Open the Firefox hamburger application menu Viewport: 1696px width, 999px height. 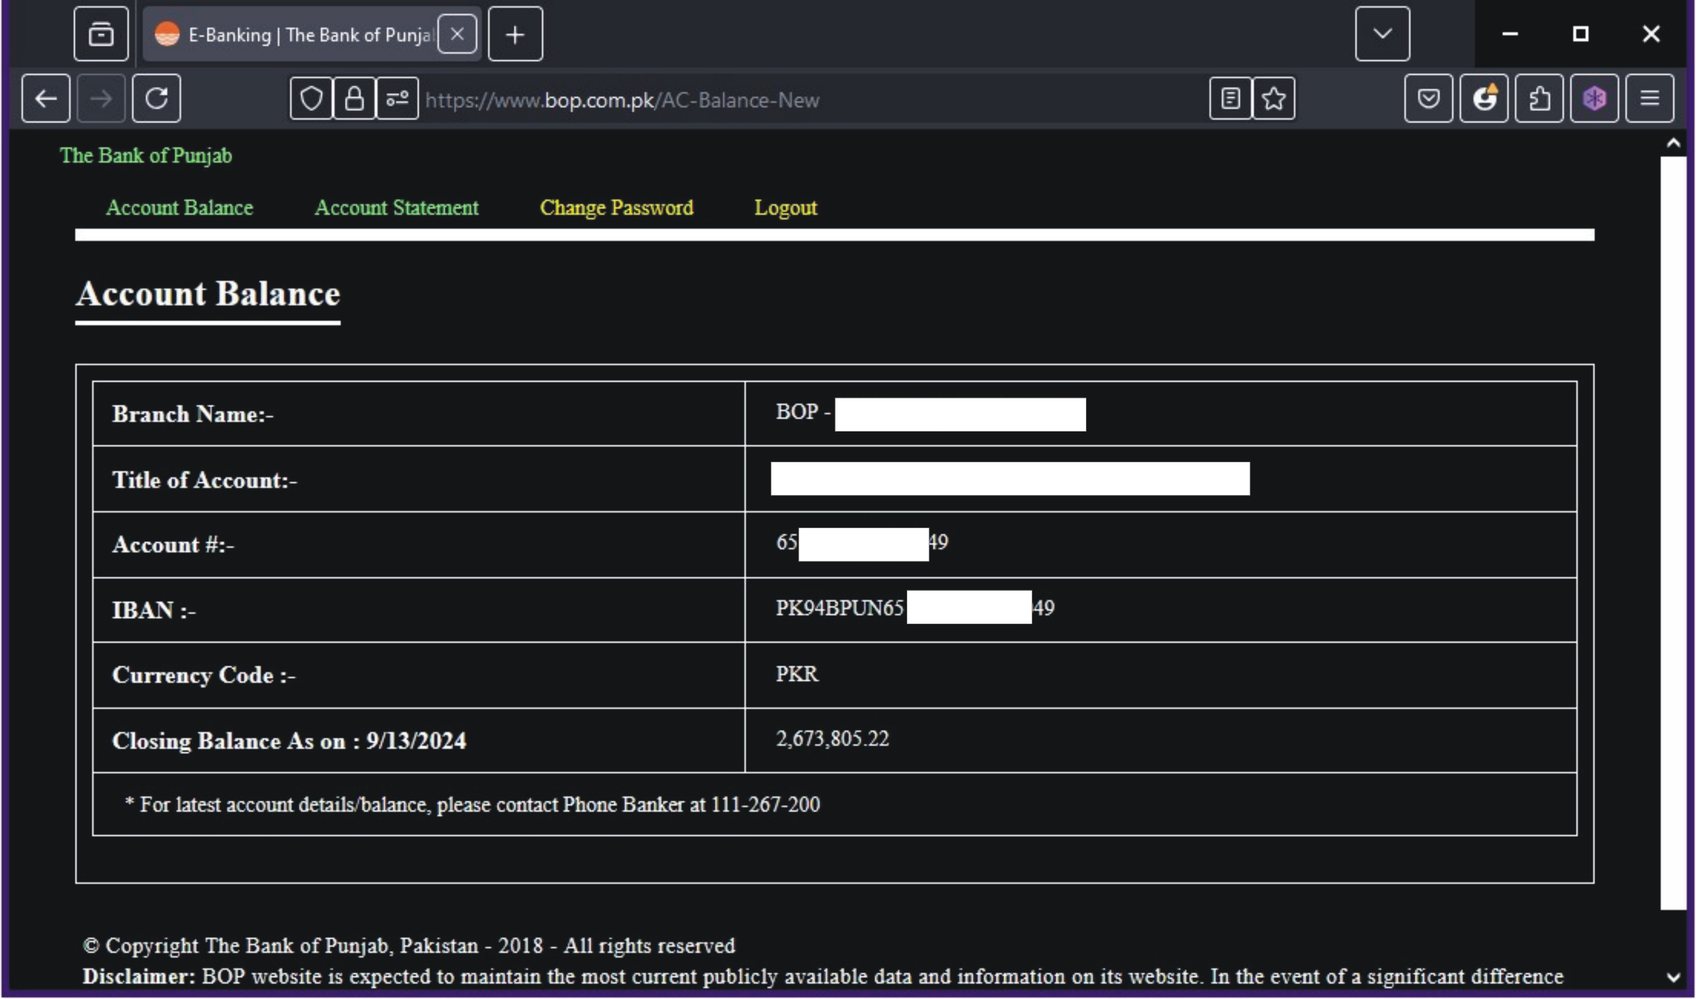tap(1649, 99)
